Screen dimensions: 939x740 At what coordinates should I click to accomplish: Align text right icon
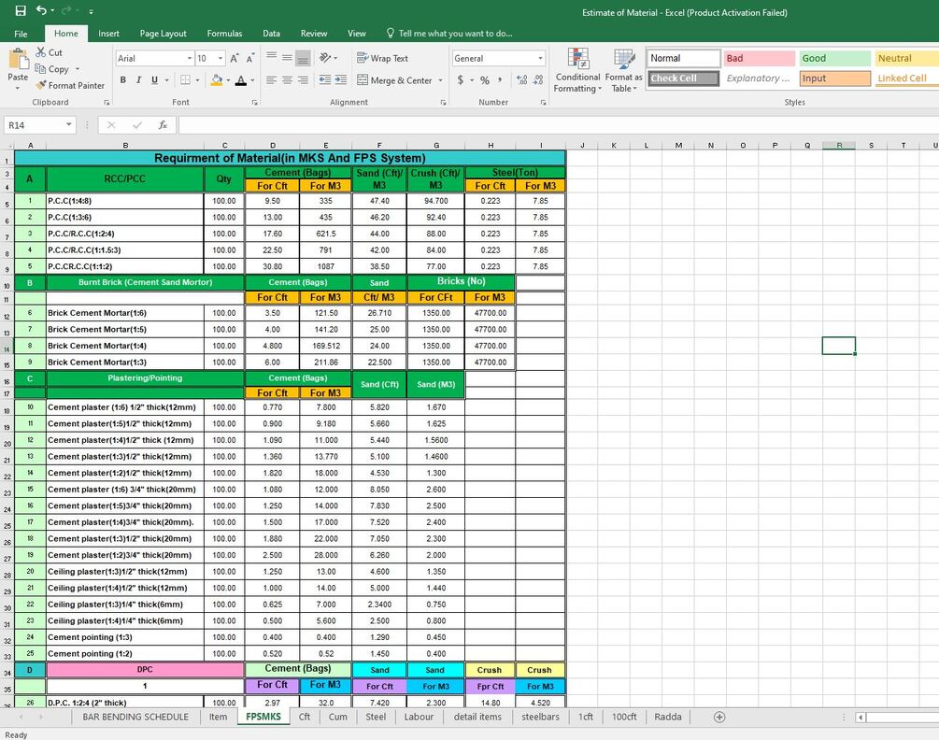[303, 79]
